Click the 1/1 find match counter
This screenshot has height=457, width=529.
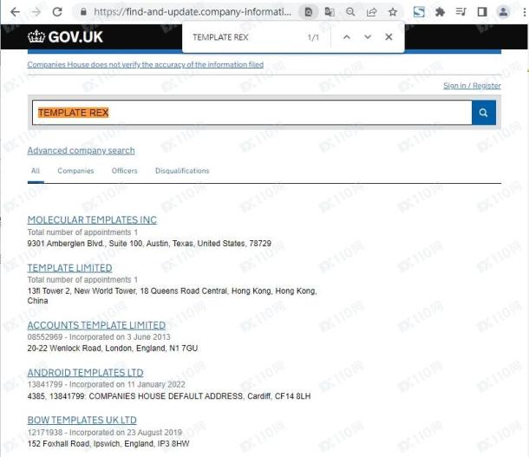[x=313, y=37]
